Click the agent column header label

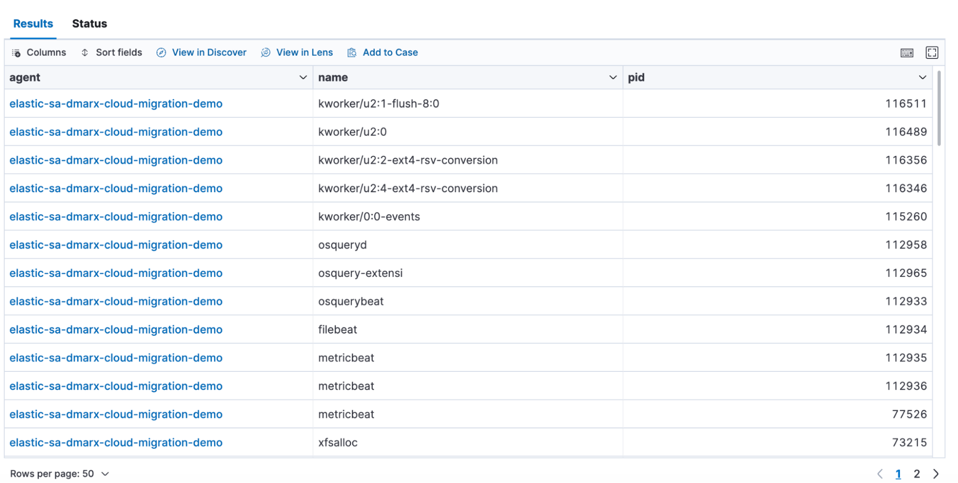(24, 78)
